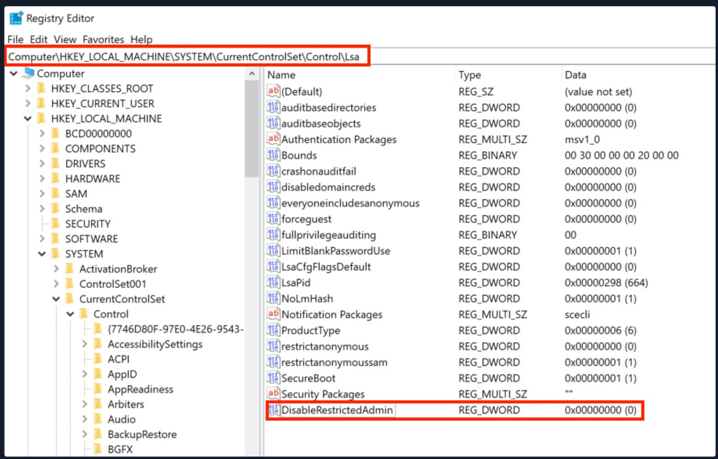
Task: Collapse the SYSTEM key
Action: tap(42, 253)
